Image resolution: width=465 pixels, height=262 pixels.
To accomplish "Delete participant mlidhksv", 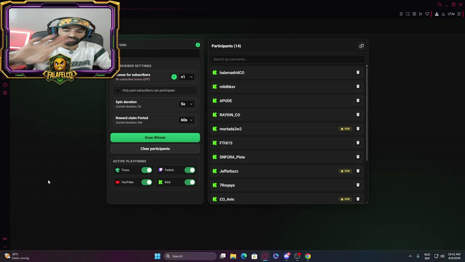I will point(358,87).
